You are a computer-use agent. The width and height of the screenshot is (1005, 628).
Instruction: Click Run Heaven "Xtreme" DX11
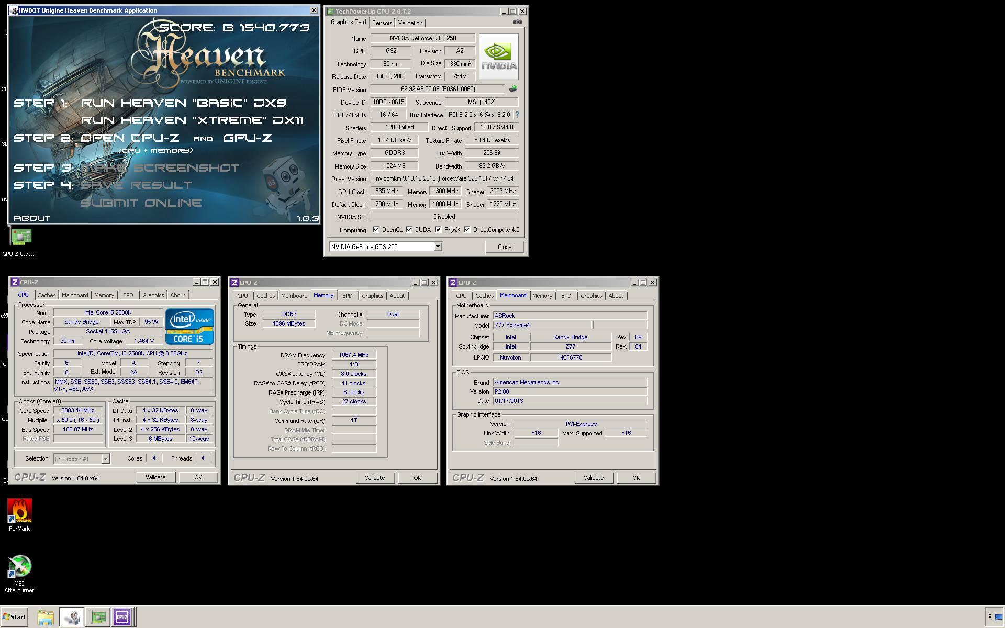[192, 120]
